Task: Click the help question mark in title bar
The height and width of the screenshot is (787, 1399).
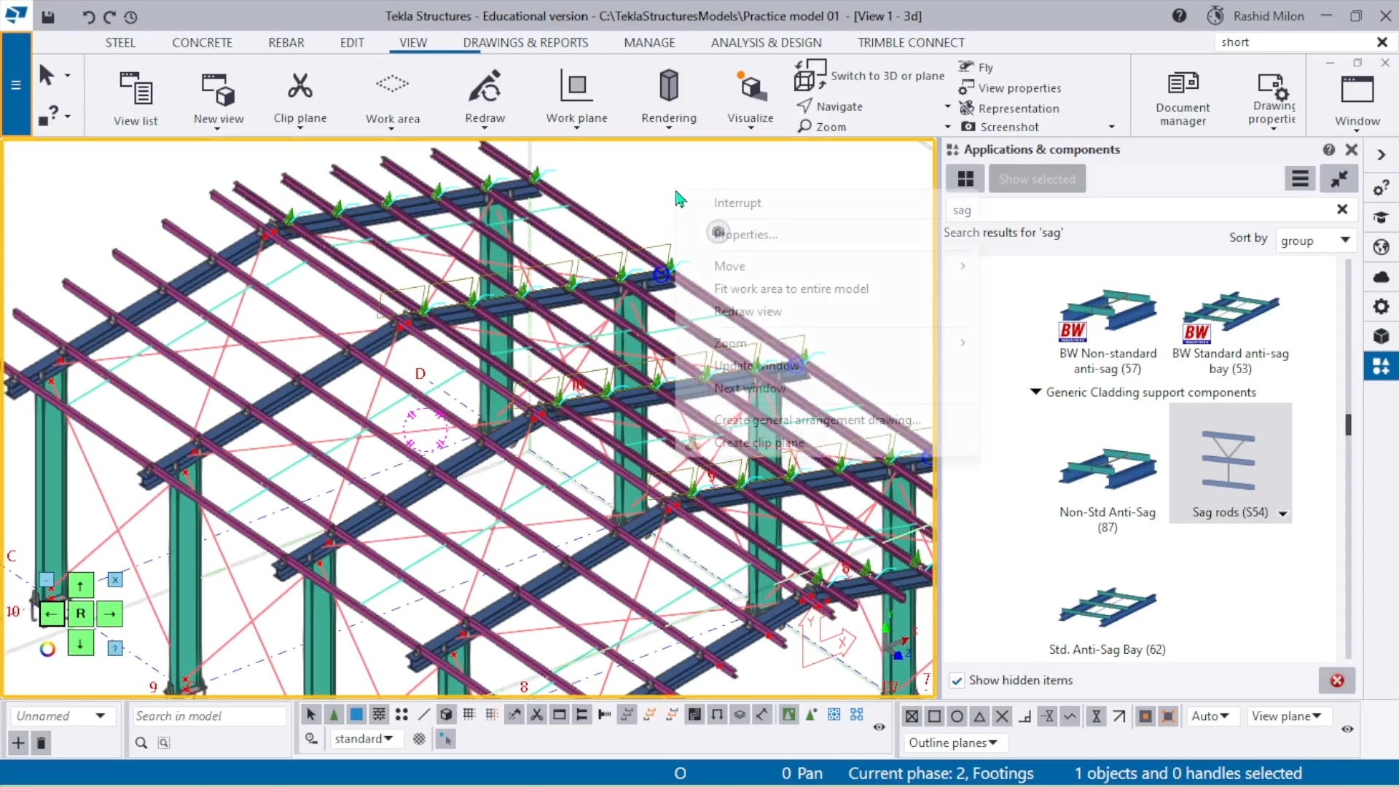Action: pos(1179,15)
